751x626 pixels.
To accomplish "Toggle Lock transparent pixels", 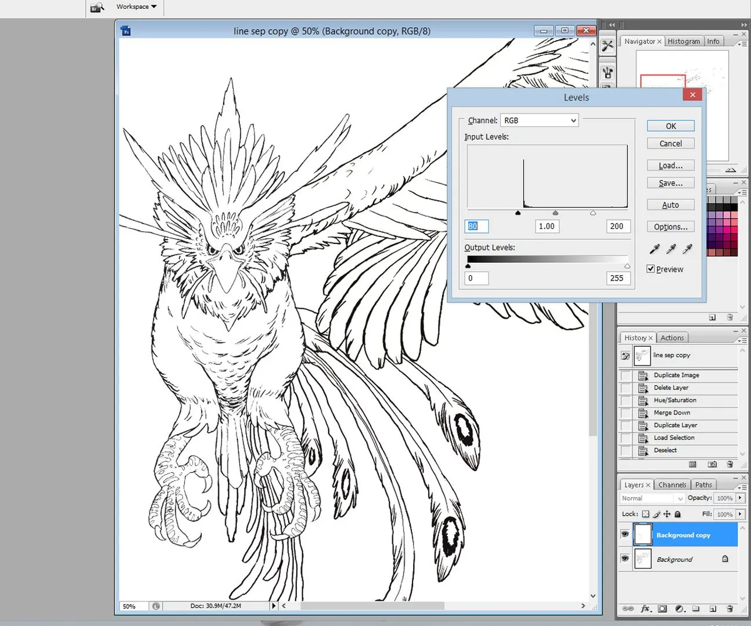I will [645, 514].
